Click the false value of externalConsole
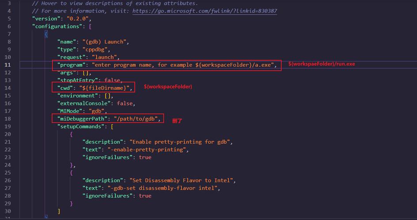Screen dimensions: 417x220 point(126,103)
